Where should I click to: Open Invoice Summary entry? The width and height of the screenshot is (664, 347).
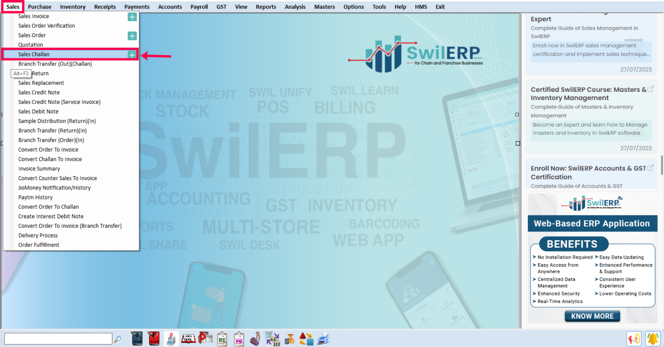click(x=71, y=169)
